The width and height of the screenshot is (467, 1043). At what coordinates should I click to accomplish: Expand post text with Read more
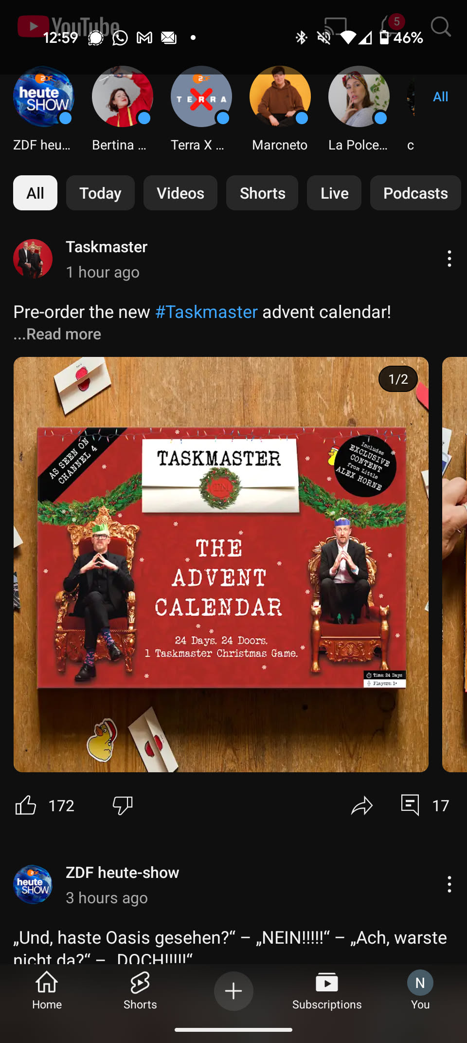[x=57, y=334]
